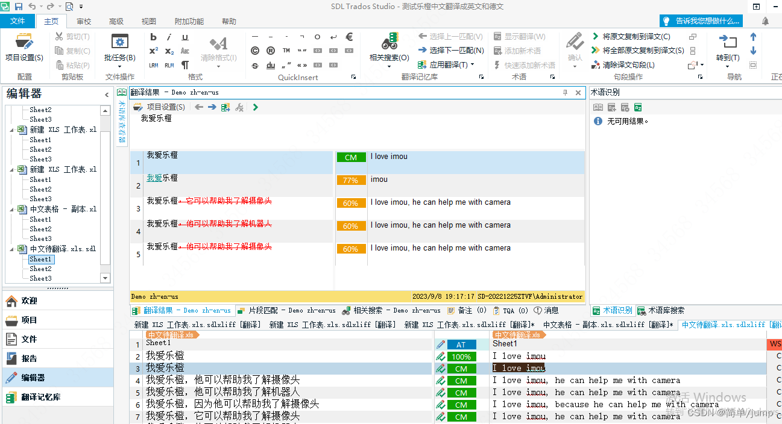Switch to the Review (审校) ribbon tab

84,22
